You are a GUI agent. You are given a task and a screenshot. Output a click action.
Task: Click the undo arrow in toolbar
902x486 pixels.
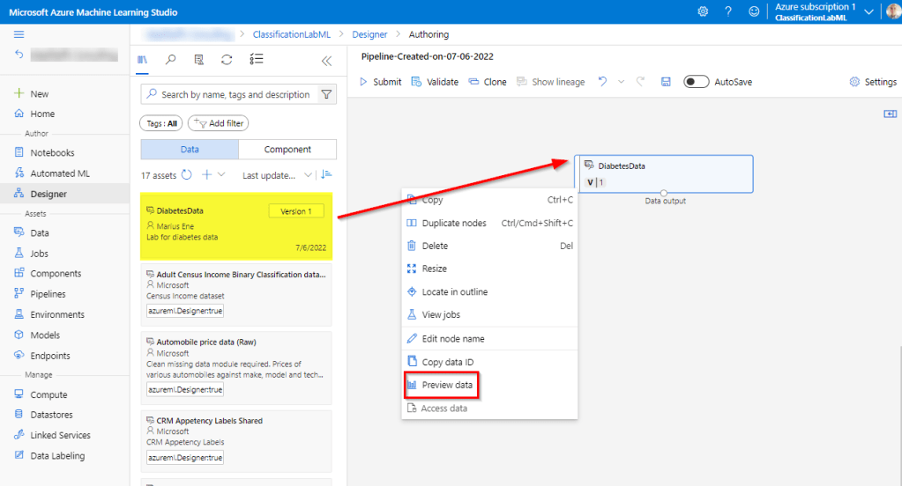pyautogui.click(x=603, y=82)
